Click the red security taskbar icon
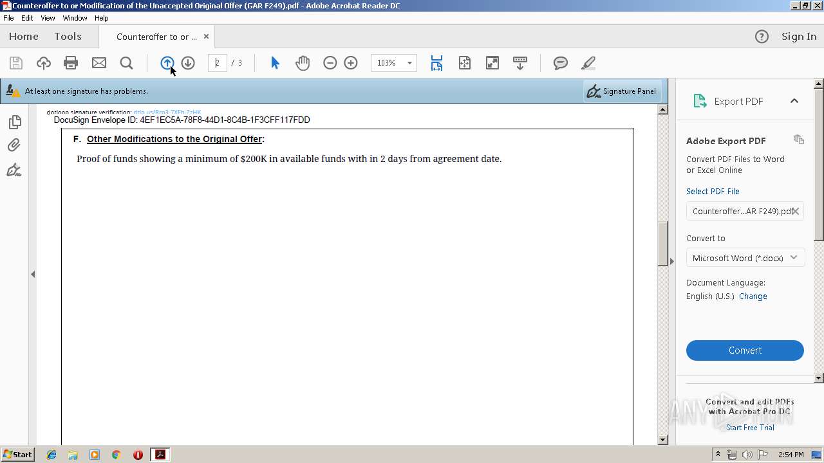The height and width of the screenshot is (463, 824). point(138,455)
